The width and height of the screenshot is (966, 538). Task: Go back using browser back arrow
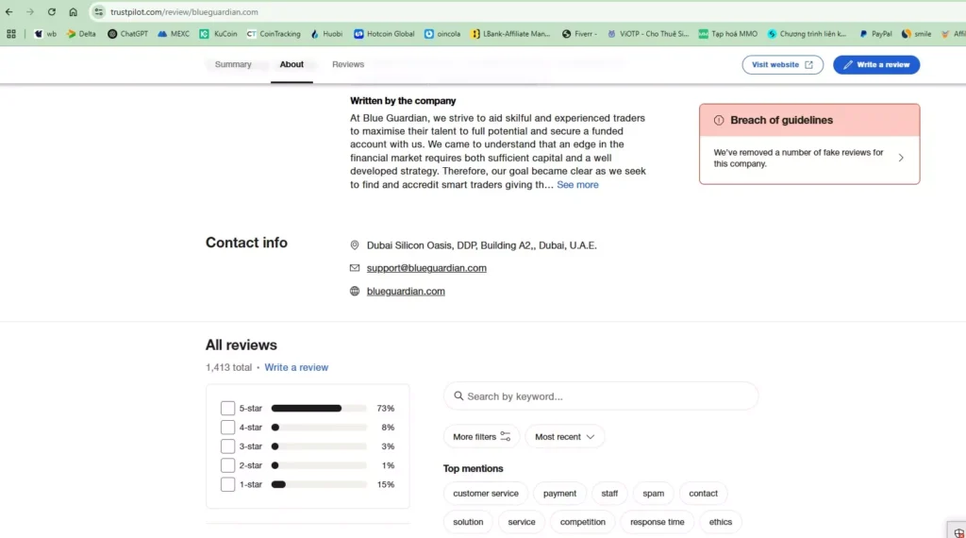[x=9, y=11]
